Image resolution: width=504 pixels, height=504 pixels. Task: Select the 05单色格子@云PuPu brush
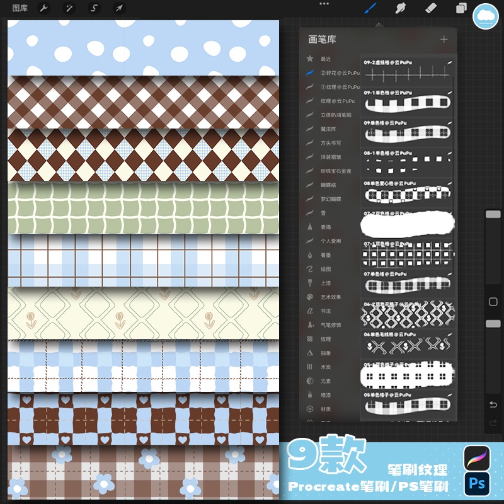pos(407,404)
